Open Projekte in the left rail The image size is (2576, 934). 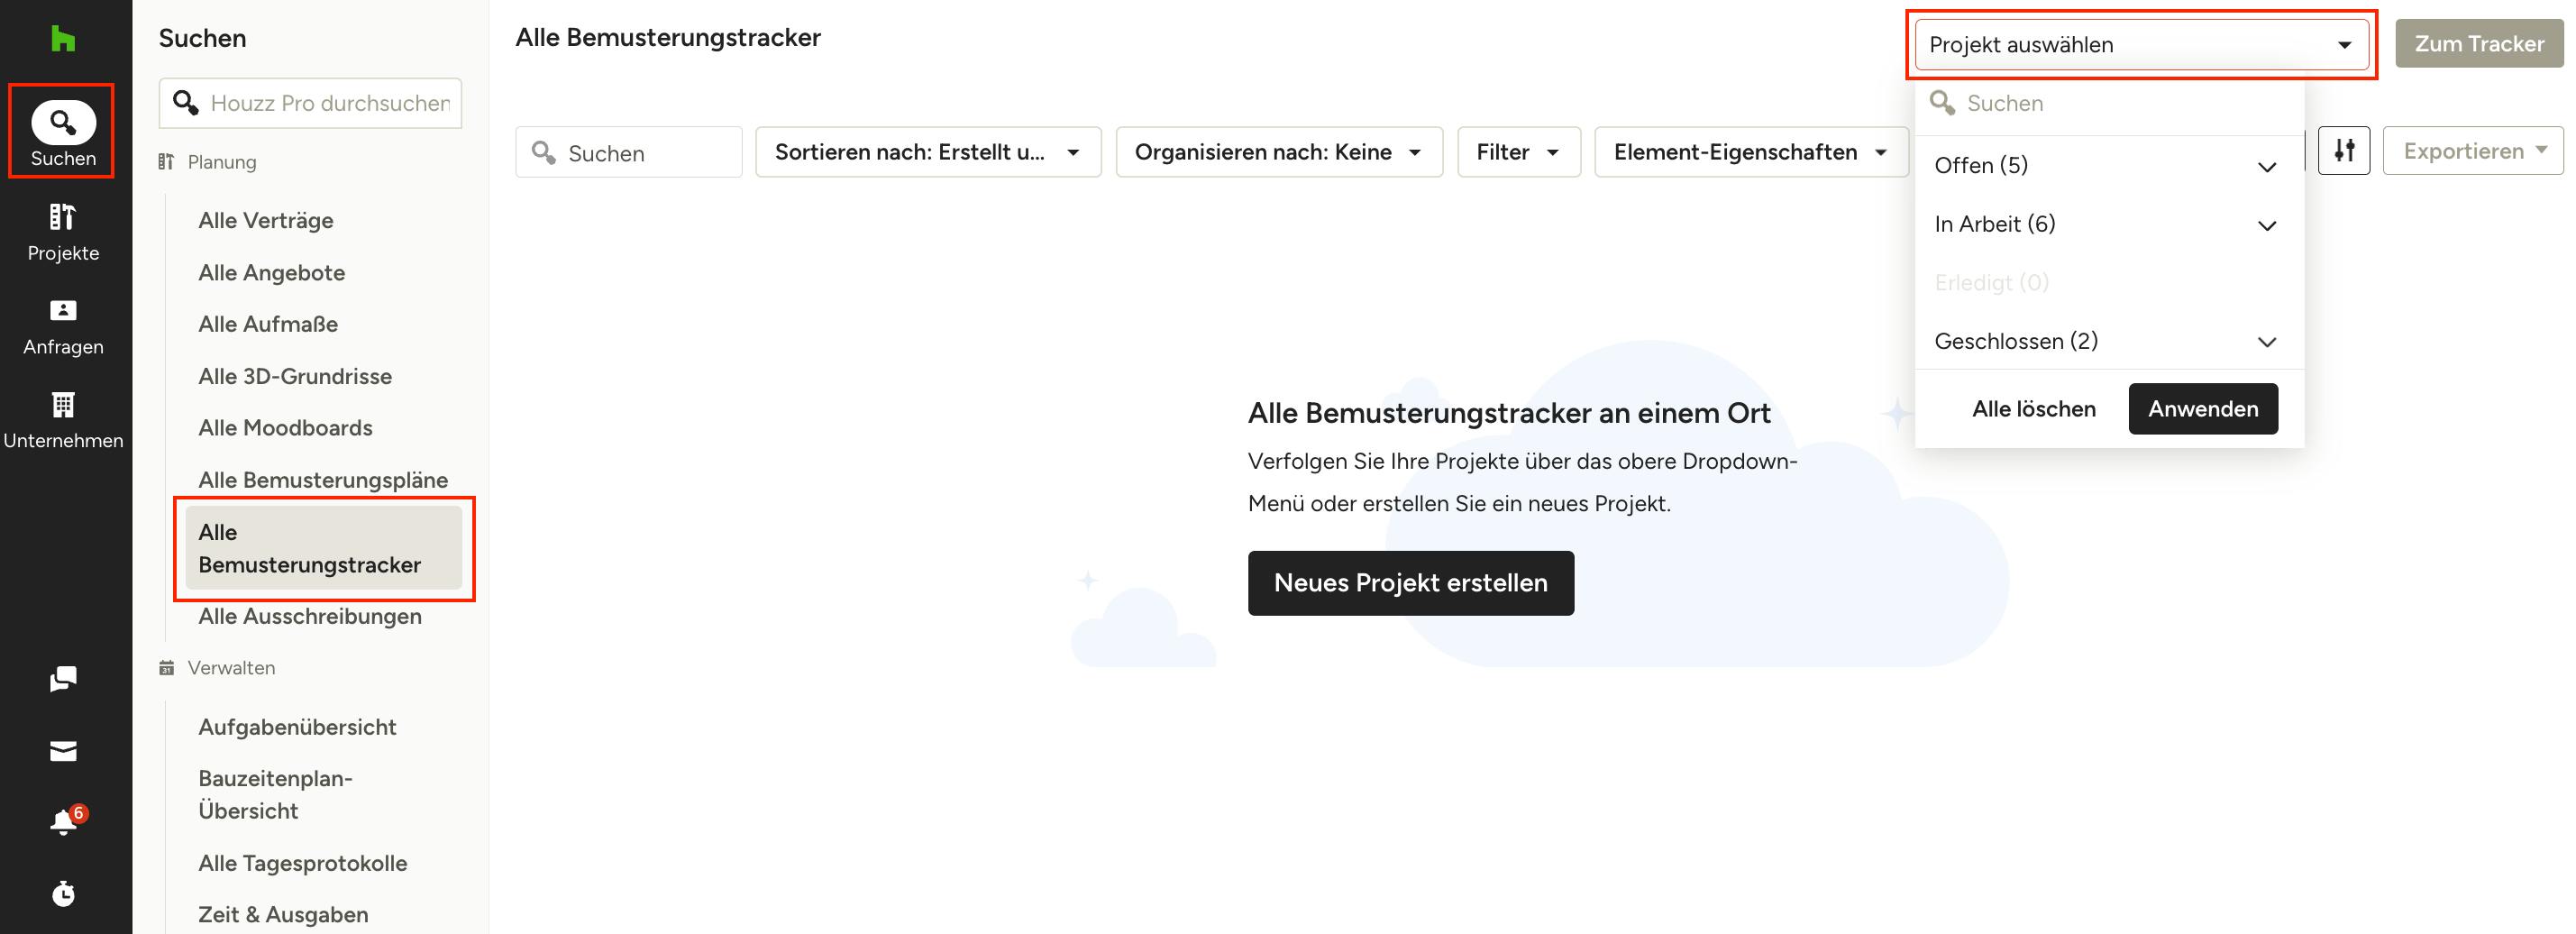tap(63, 232)
